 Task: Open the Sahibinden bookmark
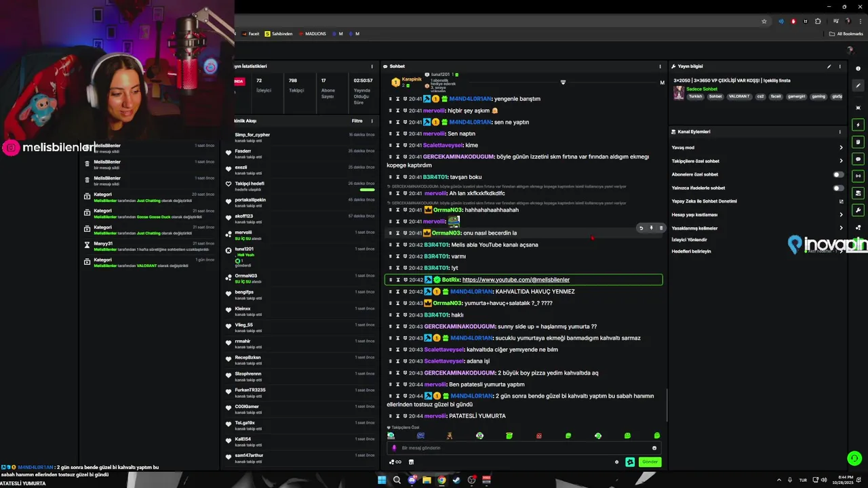[x=279, y=33]
